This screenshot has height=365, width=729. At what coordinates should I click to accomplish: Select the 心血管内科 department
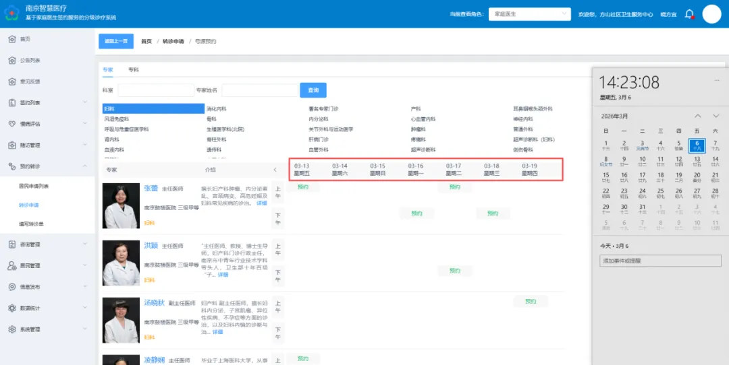pos(423,119)
